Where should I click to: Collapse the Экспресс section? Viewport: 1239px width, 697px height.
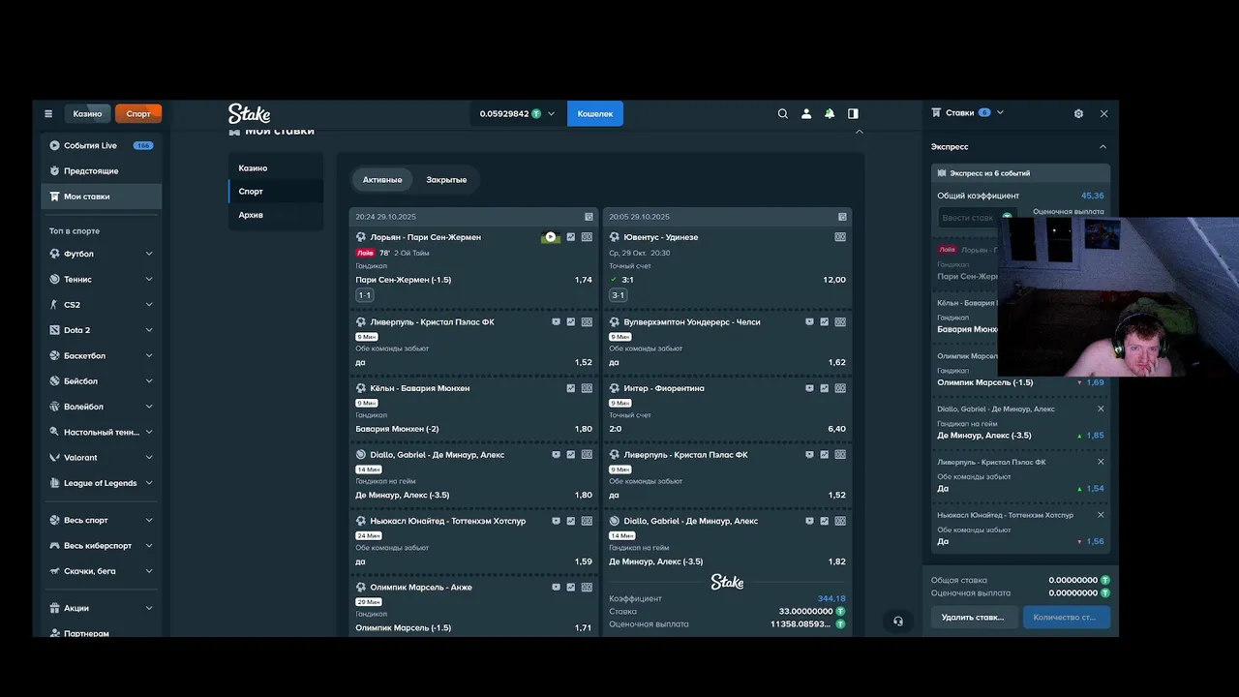click(x=1103, y=147)
